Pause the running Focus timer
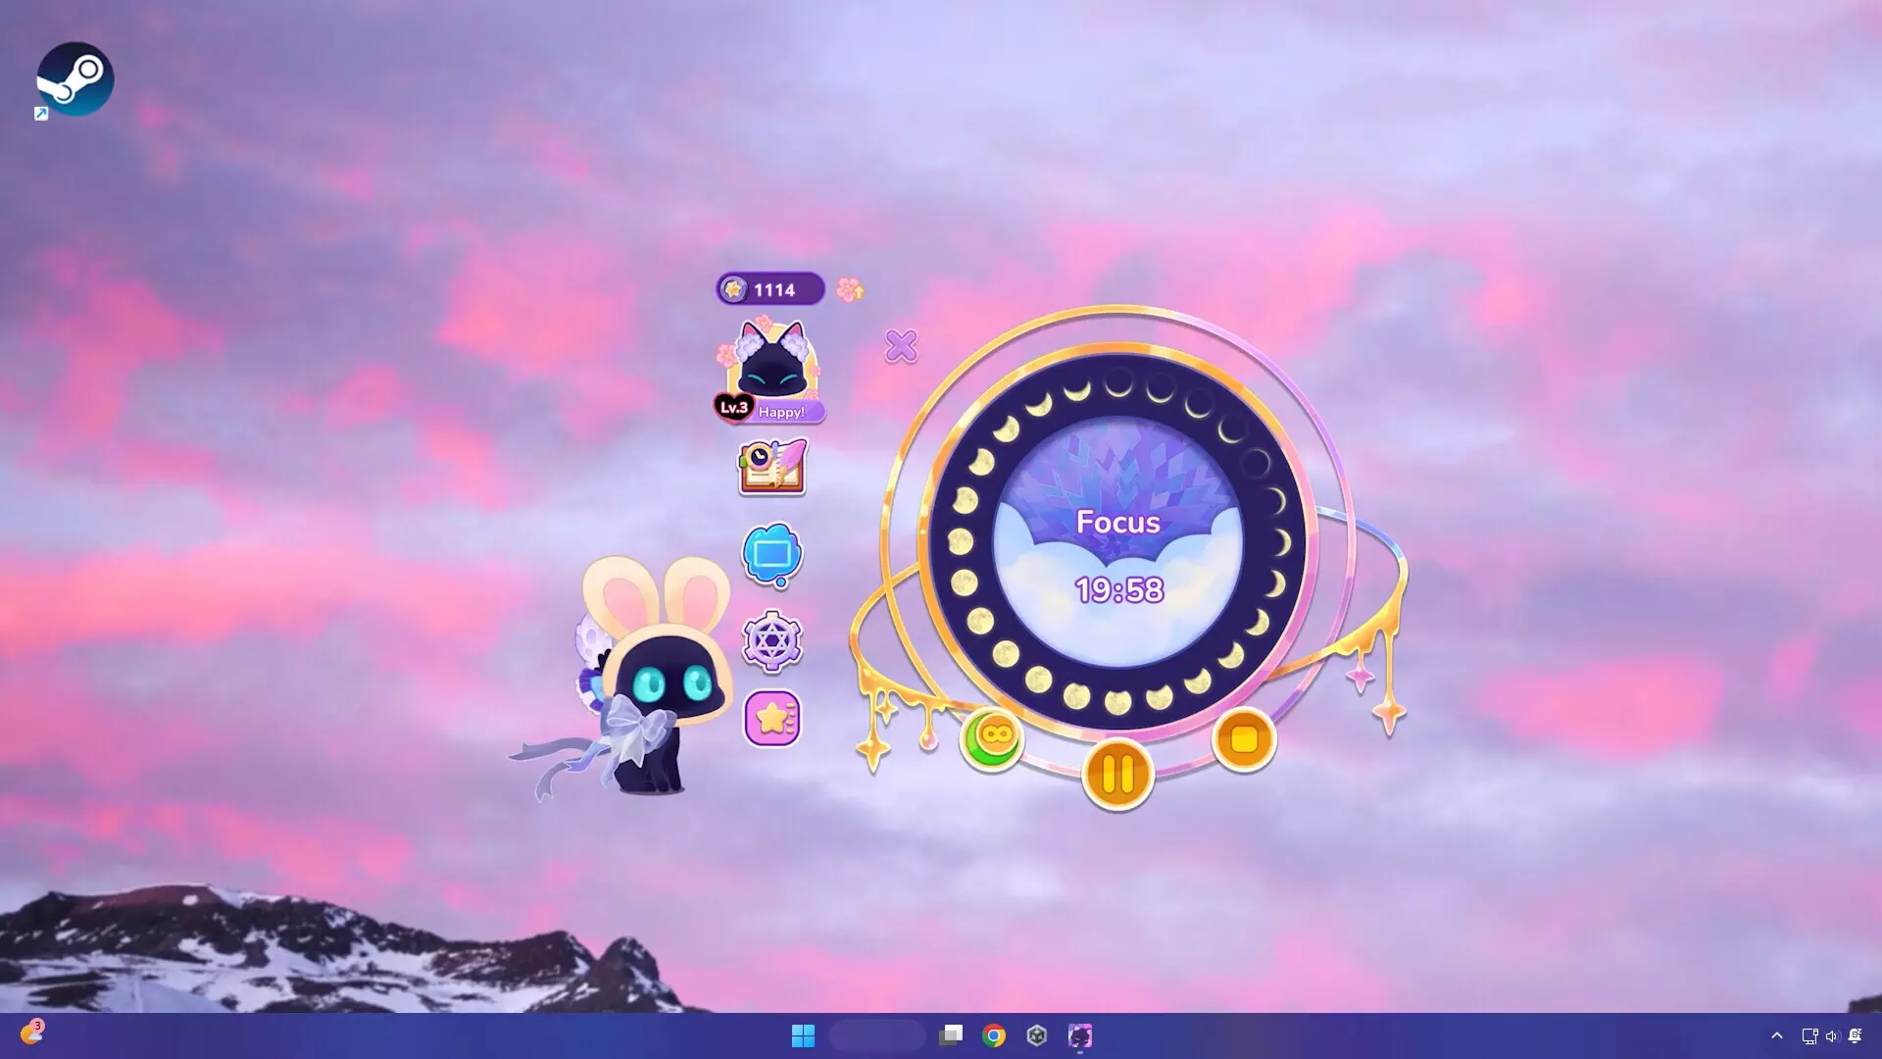Screen dimensions: 1882x1059 tap(1116, 774)
